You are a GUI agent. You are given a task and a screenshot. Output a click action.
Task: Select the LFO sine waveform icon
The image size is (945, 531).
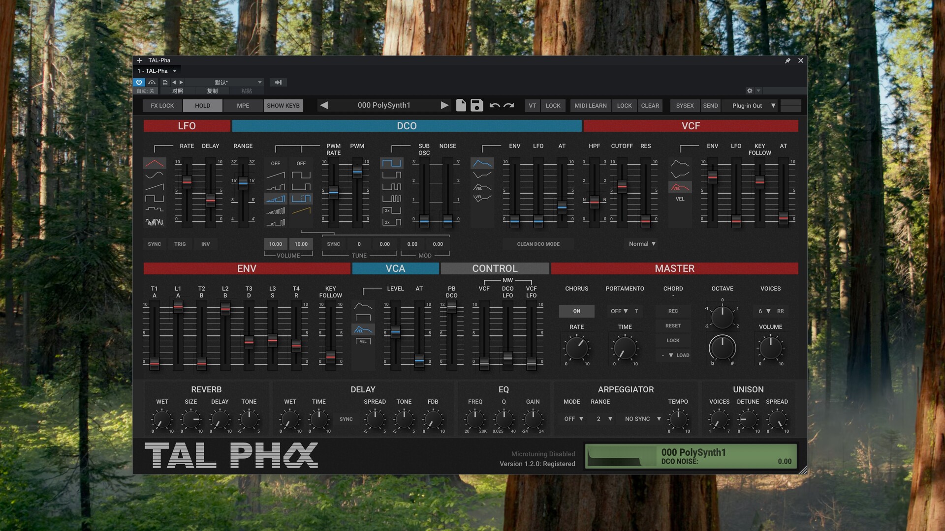154,175
